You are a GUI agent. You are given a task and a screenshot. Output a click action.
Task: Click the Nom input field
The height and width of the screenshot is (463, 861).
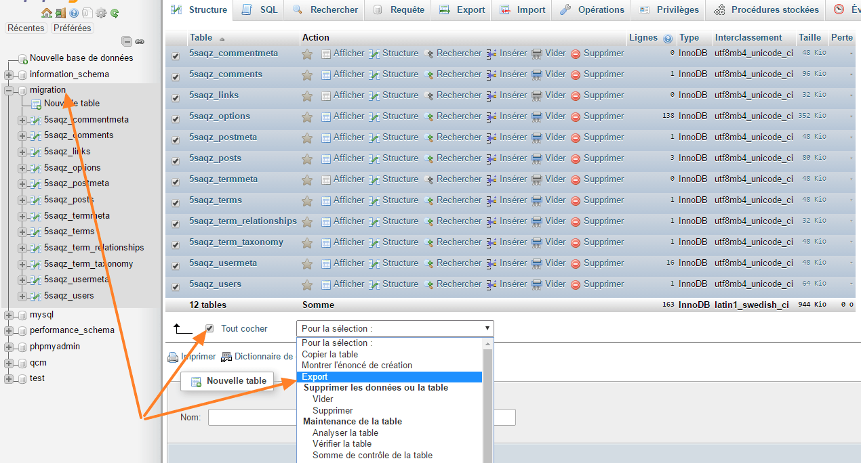click(x=252, y=417)
